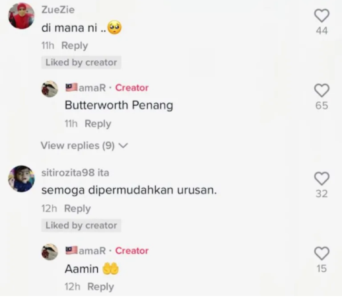Open sitirozita98 ita username link
This screenshot has width=342, height=298.
click(75, 172)
